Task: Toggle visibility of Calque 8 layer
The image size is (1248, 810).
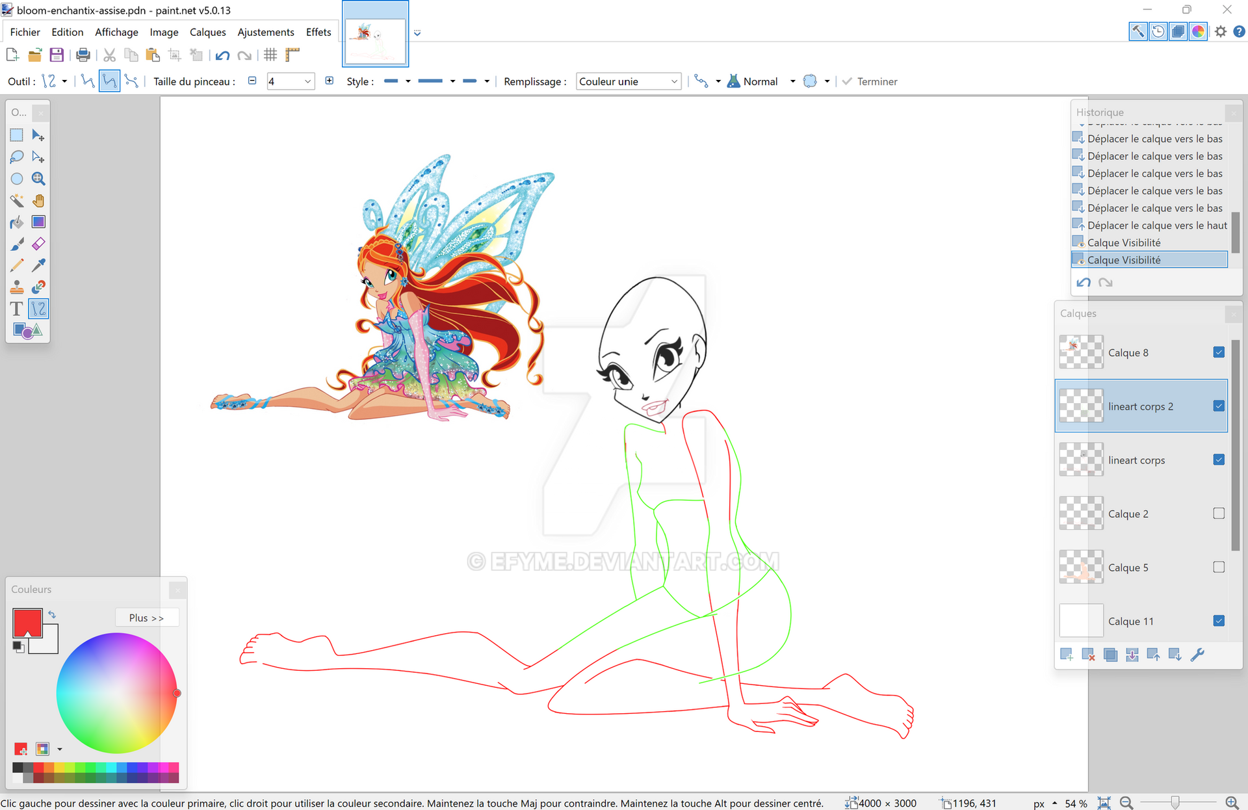Action: [x=1219, y=352]
